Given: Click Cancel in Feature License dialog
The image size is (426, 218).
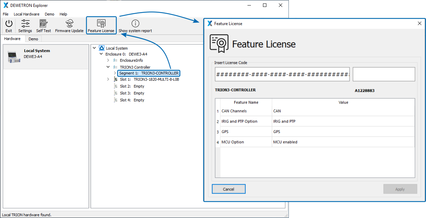Looking at the screenshot, I should 229,189.
